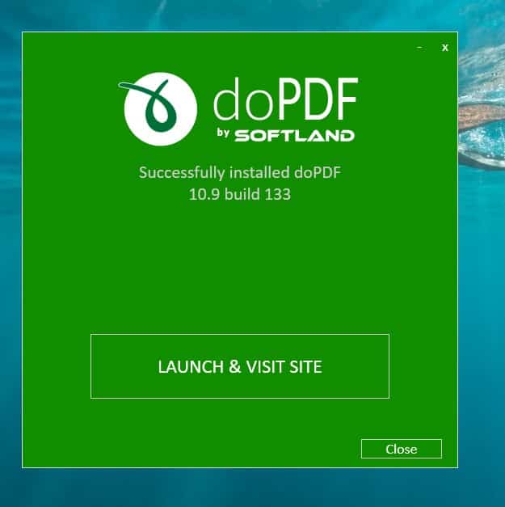
Task: Click the SOFTLAND brand name
Action: [x=295, y=136]
